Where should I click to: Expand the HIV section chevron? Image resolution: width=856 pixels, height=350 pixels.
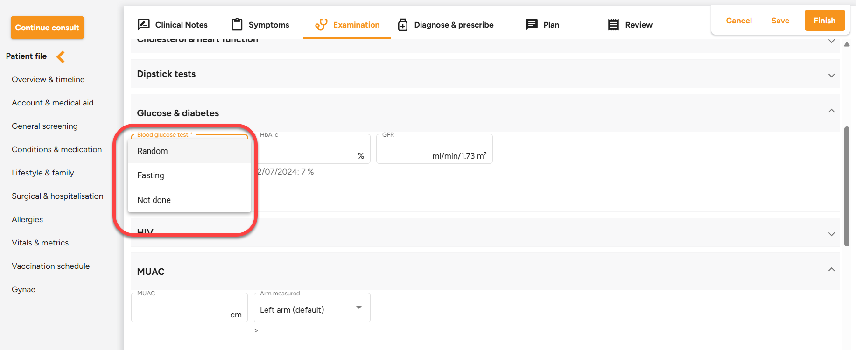coord(831,234)
